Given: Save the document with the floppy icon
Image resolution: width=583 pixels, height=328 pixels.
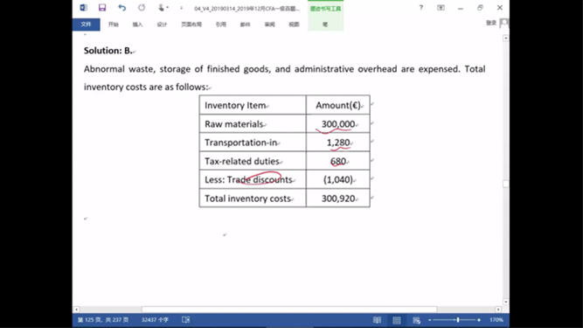Looking at the screenshot, I should point(102,8).
